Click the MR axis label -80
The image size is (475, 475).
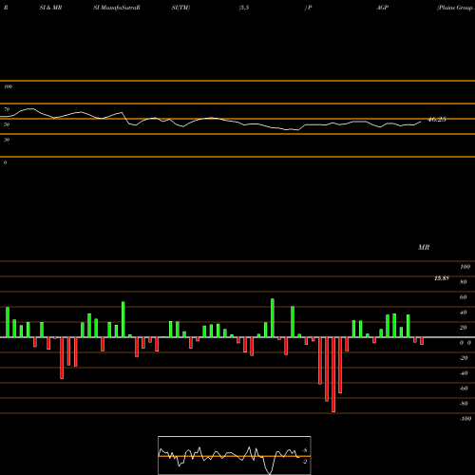[x=464, y=404]
